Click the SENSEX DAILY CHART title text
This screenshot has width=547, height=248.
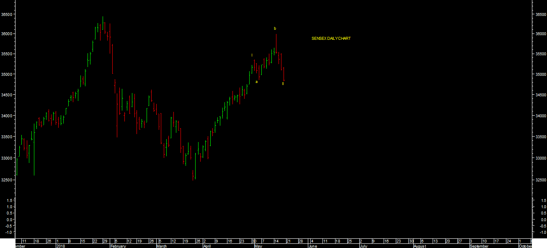pyautogui.click(x=331, y=39)
